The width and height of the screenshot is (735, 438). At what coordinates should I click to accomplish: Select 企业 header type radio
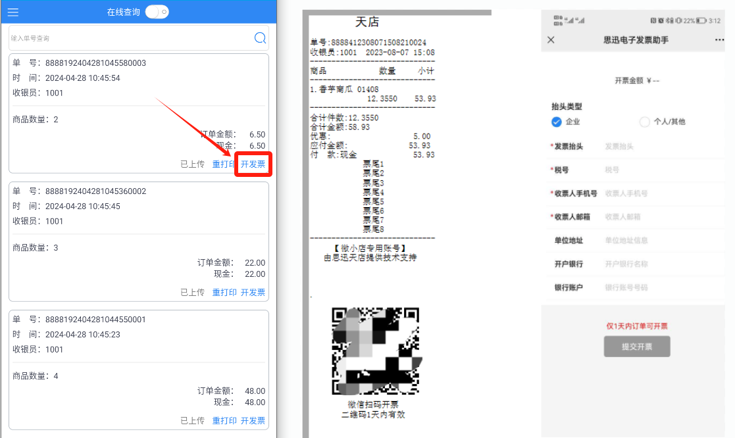pos(557,122)
